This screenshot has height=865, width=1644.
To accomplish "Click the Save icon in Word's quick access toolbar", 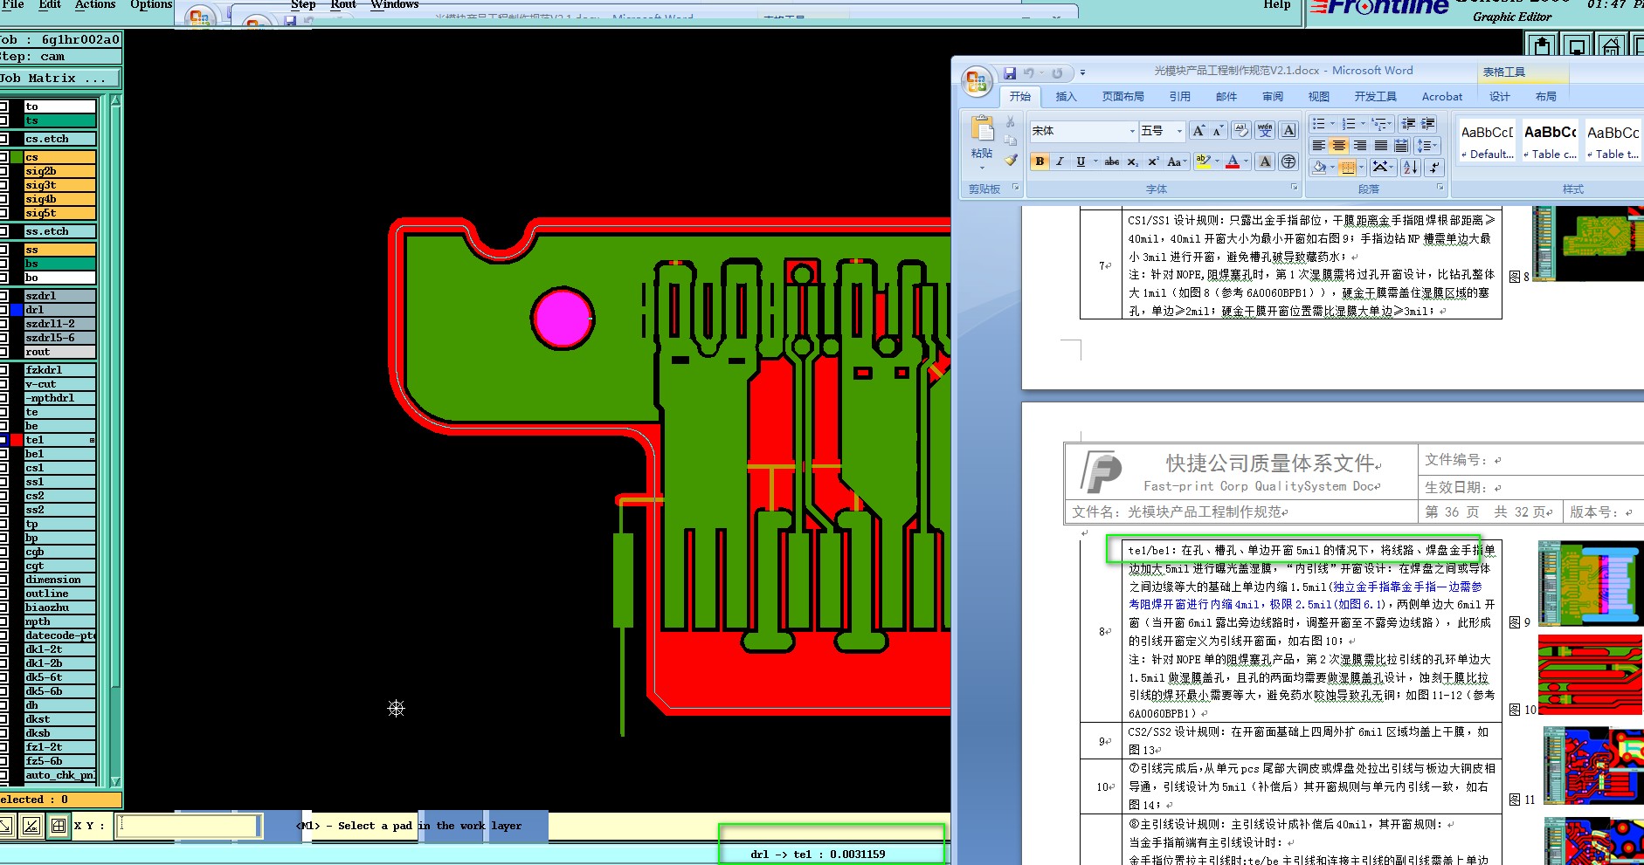I will [x=1010, y=73].
